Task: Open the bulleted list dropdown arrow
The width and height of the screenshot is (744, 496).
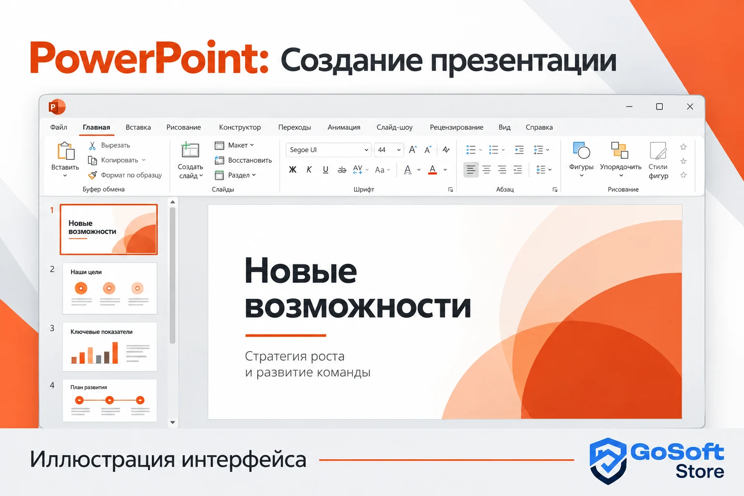Action: [480, 150]
